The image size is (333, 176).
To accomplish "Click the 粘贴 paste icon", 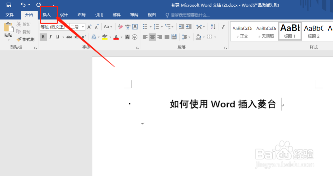I will click(x=9, y=27).
